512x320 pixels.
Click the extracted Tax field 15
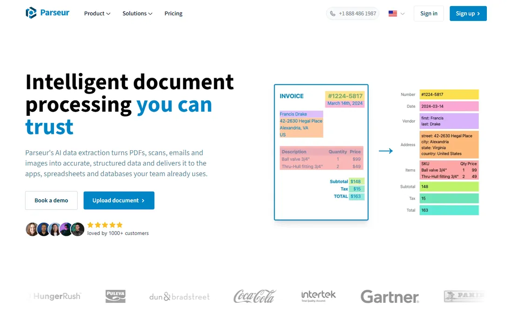click(x=449, y=198)
